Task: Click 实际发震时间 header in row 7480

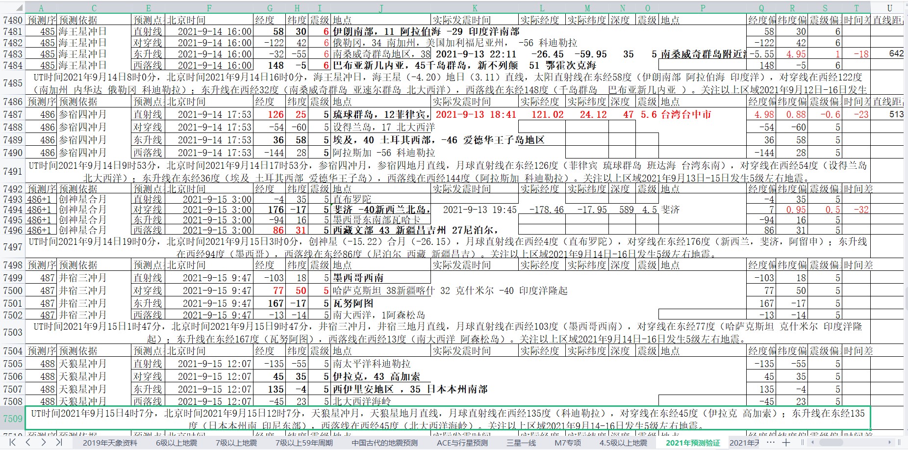Action: [x=475, y=20]
